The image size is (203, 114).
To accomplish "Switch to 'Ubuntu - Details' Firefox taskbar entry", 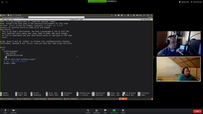I will pyautogui.click(x=71, y=99).
